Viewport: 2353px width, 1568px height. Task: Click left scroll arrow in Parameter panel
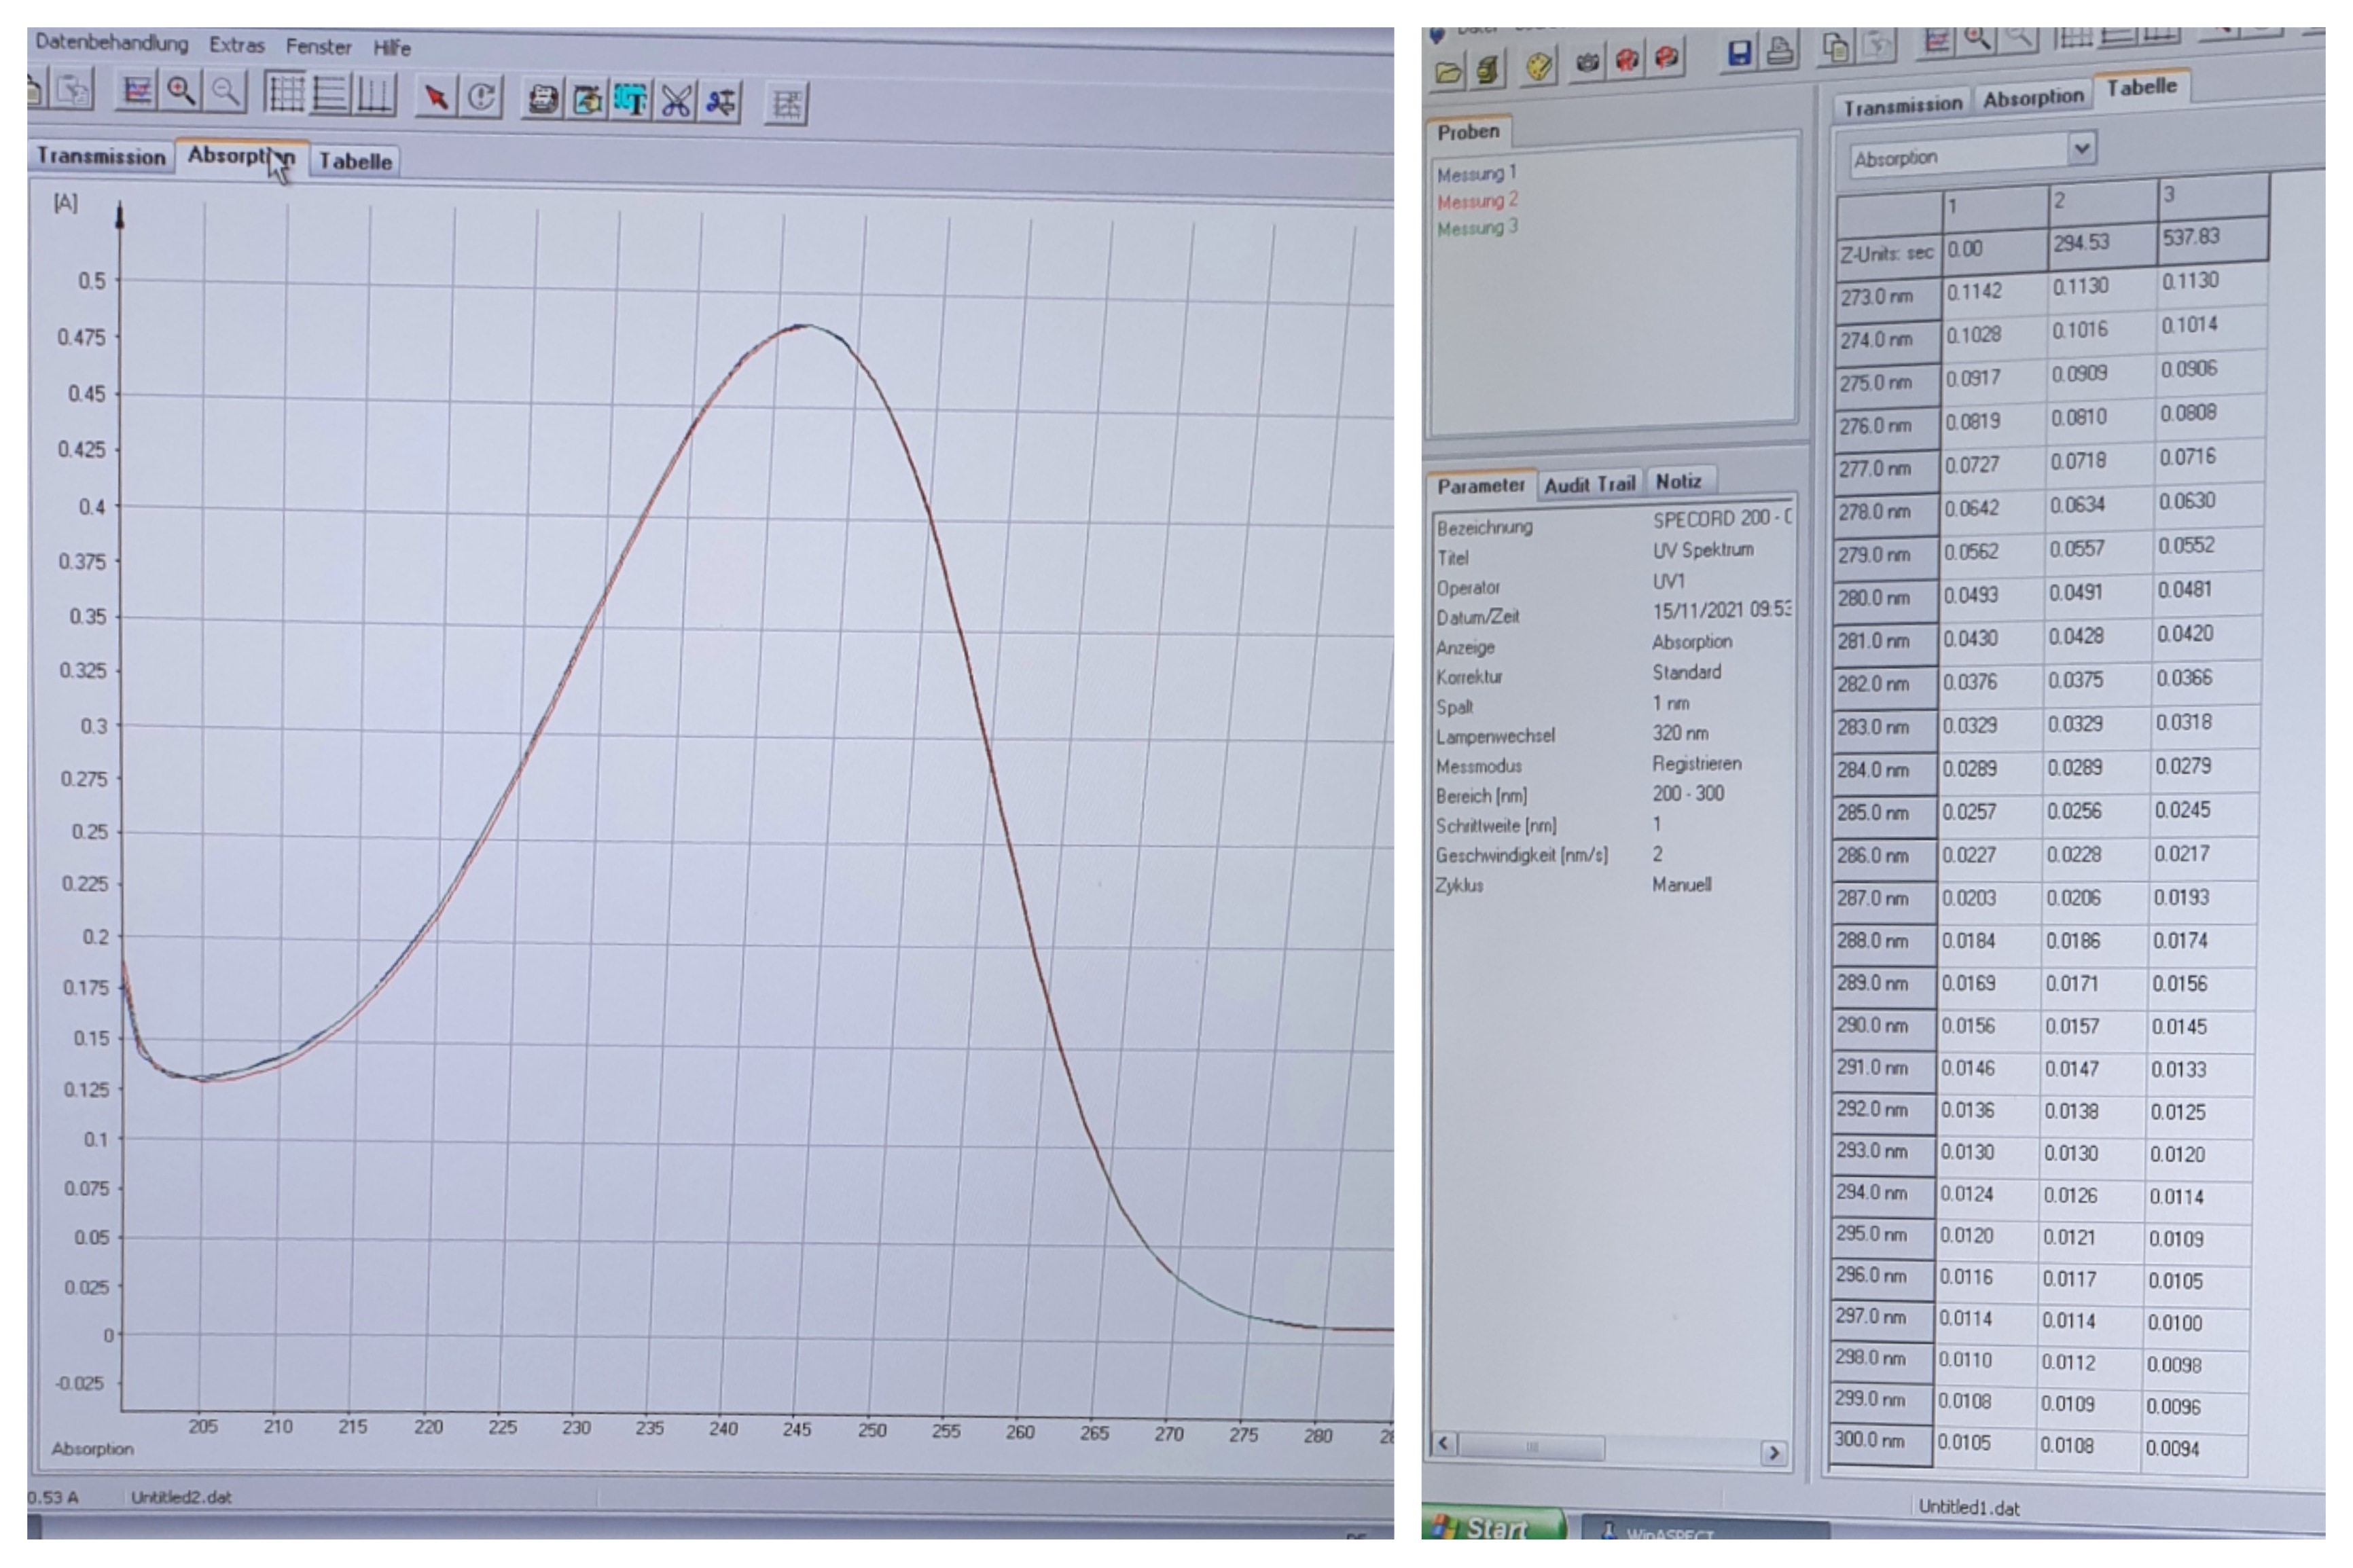tap(1443, 1444)
